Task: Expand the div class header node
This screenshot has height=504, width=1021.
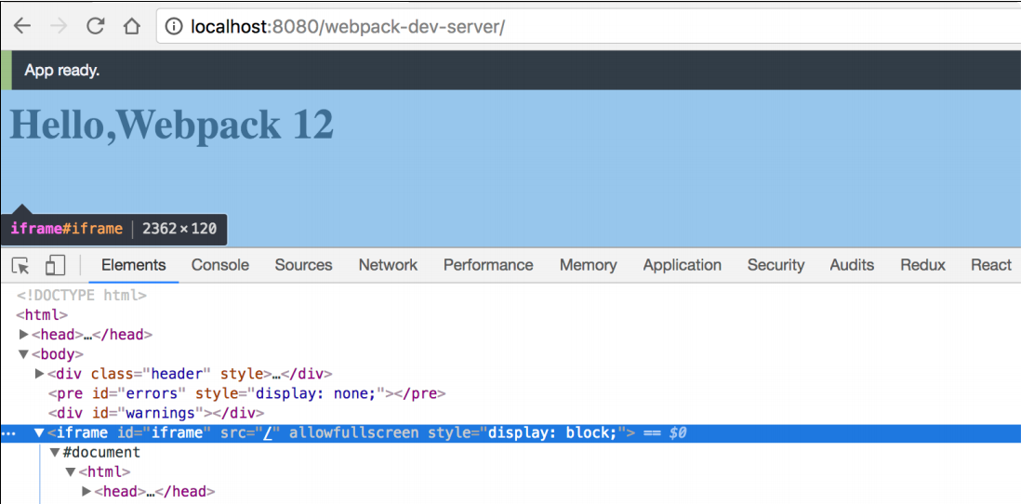Action: click(x=40, y=375)
